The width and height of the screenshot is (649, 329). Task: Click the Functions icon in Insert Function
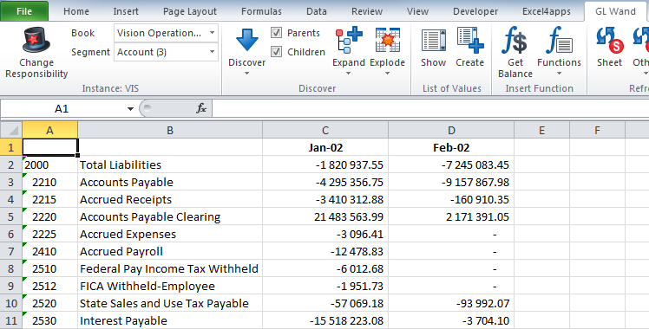[x=559, y=40]
